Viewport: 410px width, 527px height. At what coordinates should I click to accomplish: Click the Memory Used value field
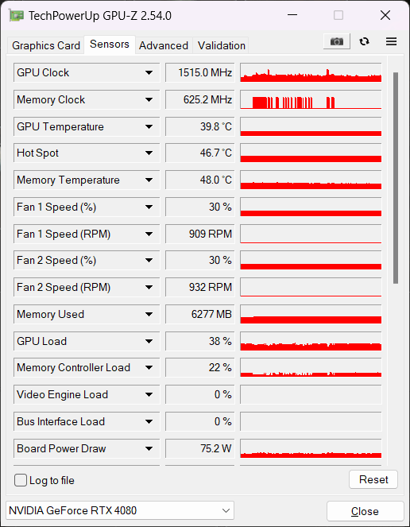(200, 314)
